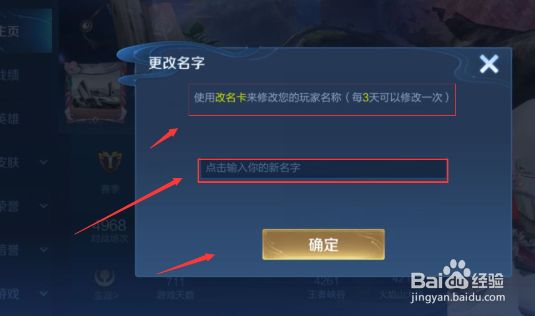The width and height of the screenshot is (535, 316).
Task: Expand the 皮肤 section chevron
Action: point(43,162)
